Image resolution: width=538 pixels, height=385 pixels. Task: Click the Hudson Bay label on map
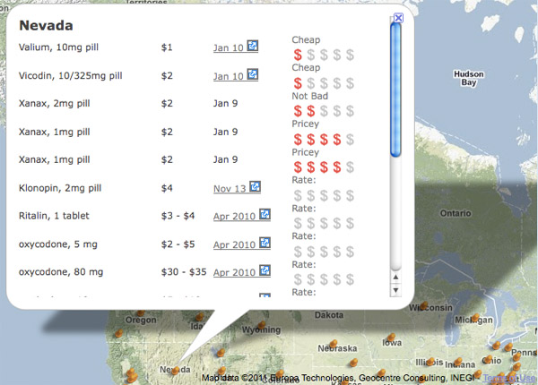(469, 78)
